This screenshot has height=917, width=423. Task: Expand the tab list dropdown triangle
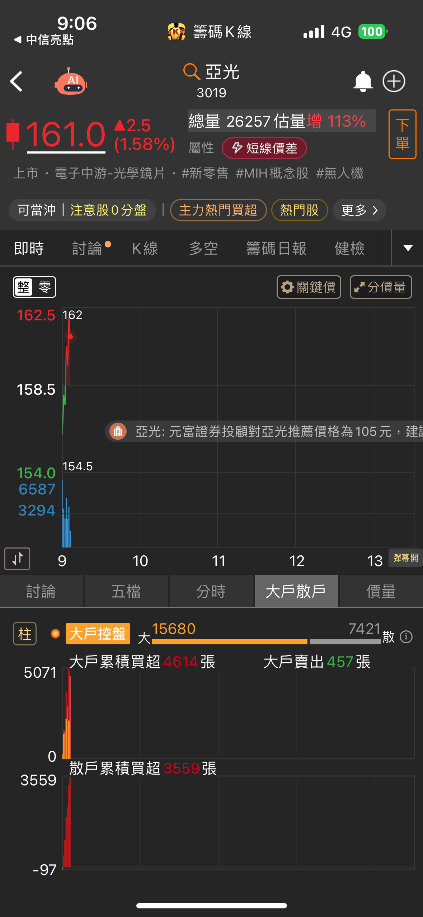pyautogui.click(x=408, y=248)
